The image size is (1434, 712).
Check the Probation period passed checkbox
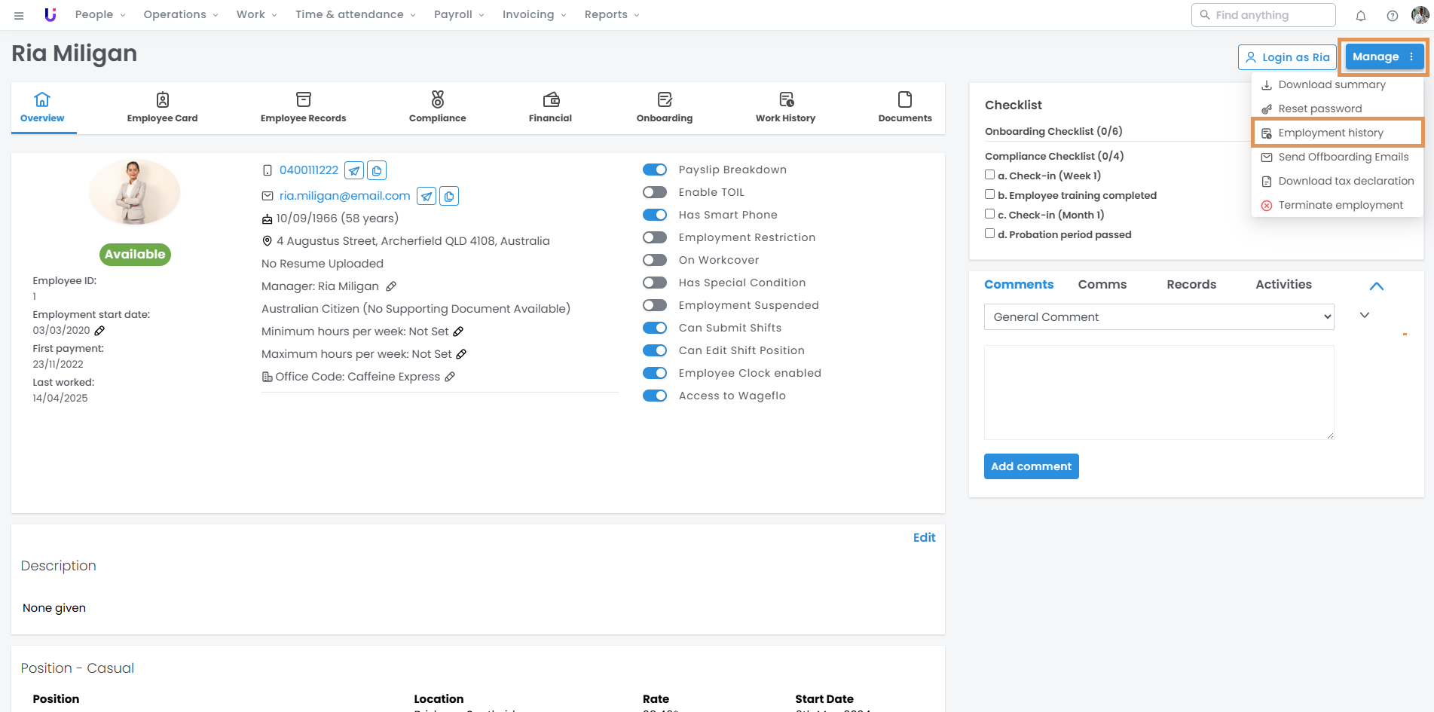click(x=989, y=234)
